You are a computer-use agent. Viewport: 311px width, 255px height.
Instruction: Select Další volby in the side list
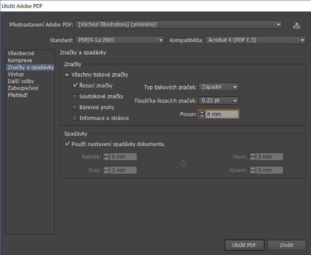30,81
